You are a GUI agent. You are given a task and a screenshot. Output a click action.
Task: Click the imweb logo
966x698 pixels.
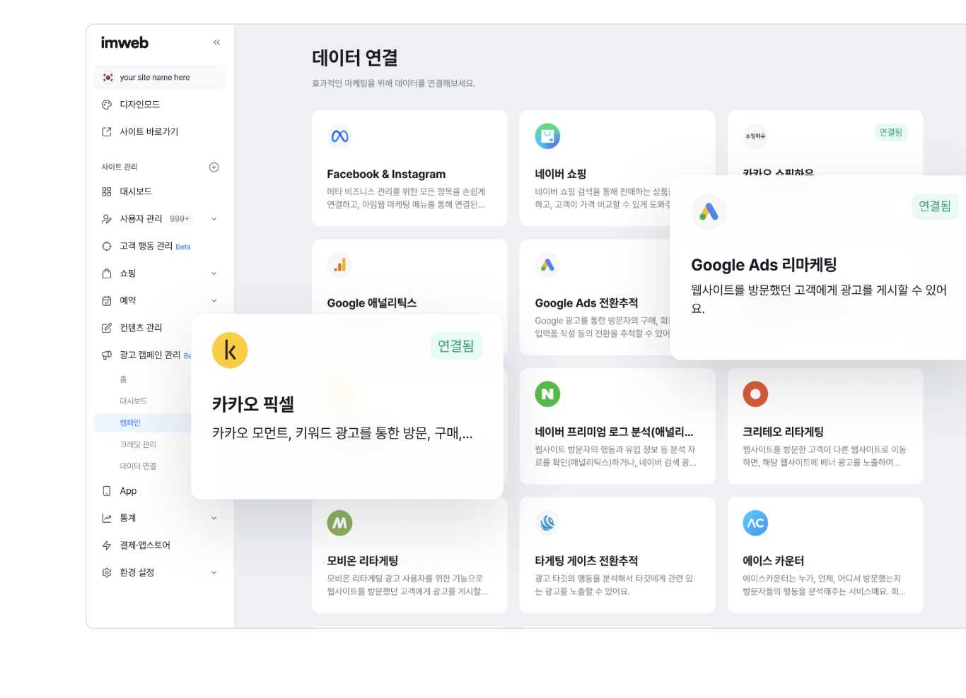(x=124, y=42)
